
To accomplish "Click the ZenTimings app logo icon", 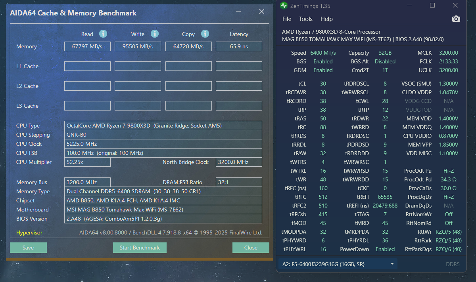I will 284,6.
